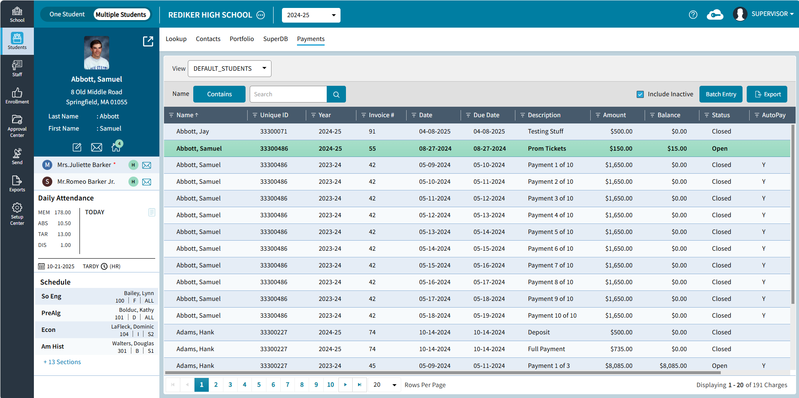Image resolution: width=799 pixels, height=398 pixels.
Task: Email Mrs. Juliette Barker
Action: click(147, 165)
